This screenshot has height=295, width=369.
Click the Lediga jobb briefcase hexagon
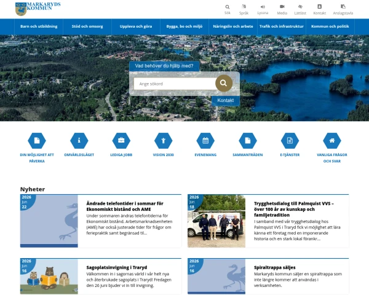[x=121, y=141]
